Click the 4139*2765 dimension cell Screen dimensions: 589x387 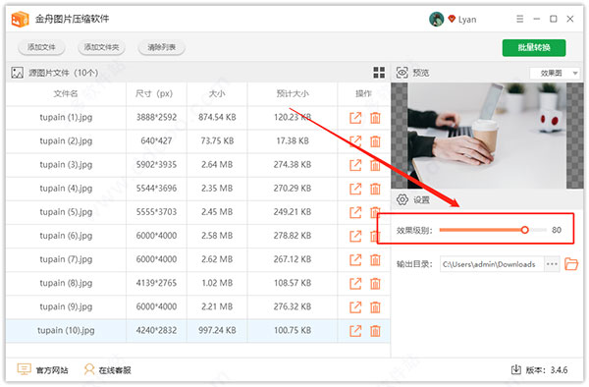coord(156,283)
